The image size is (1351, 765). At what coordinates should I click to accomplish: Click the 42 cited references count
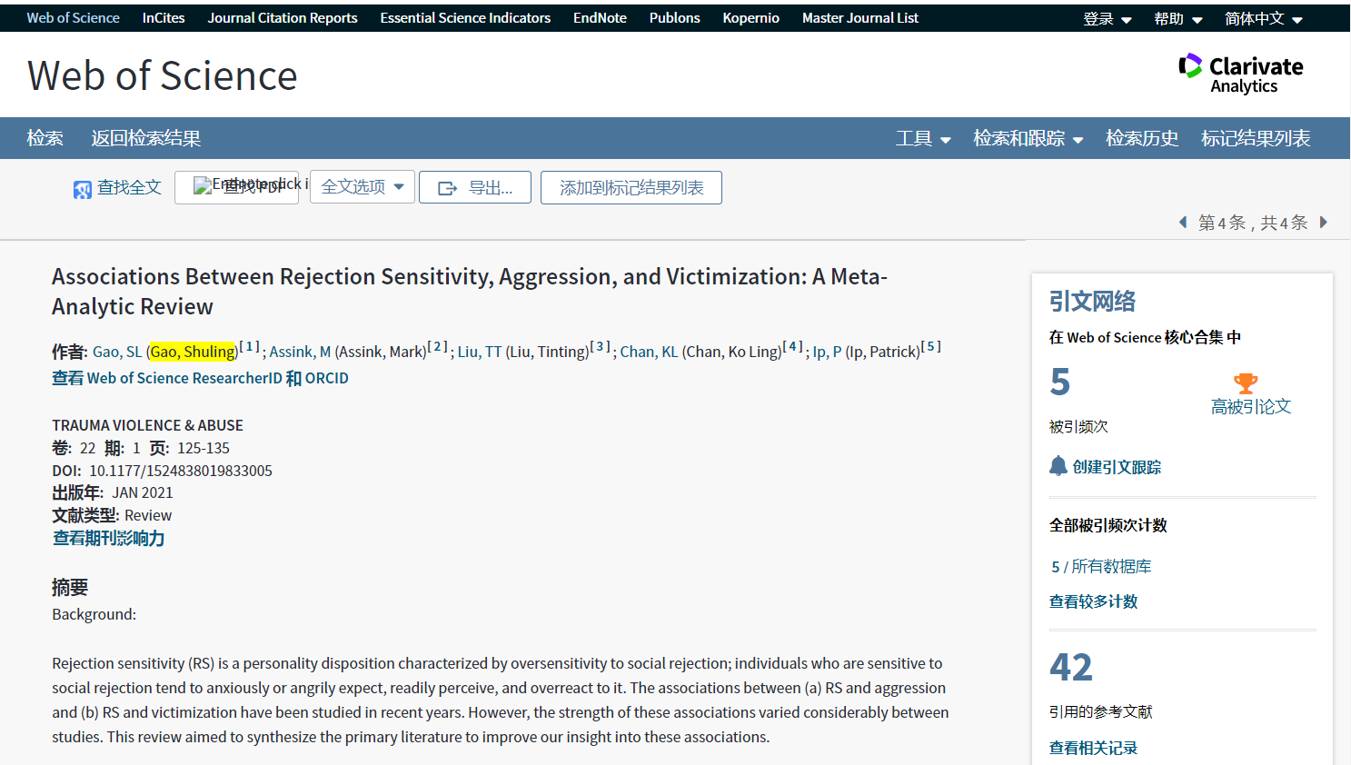(x=1071, y=668)
